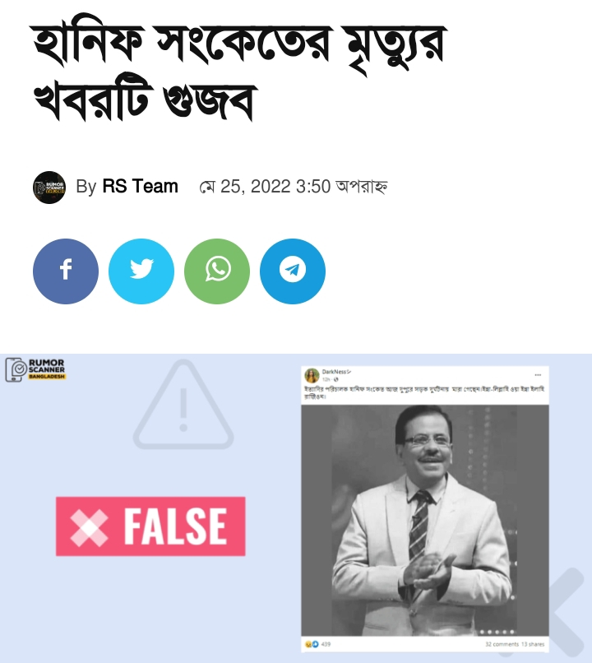This screenshot has height=663, width=592.
Task: Click the Bengali caption of the post
Action: (424, 392)
